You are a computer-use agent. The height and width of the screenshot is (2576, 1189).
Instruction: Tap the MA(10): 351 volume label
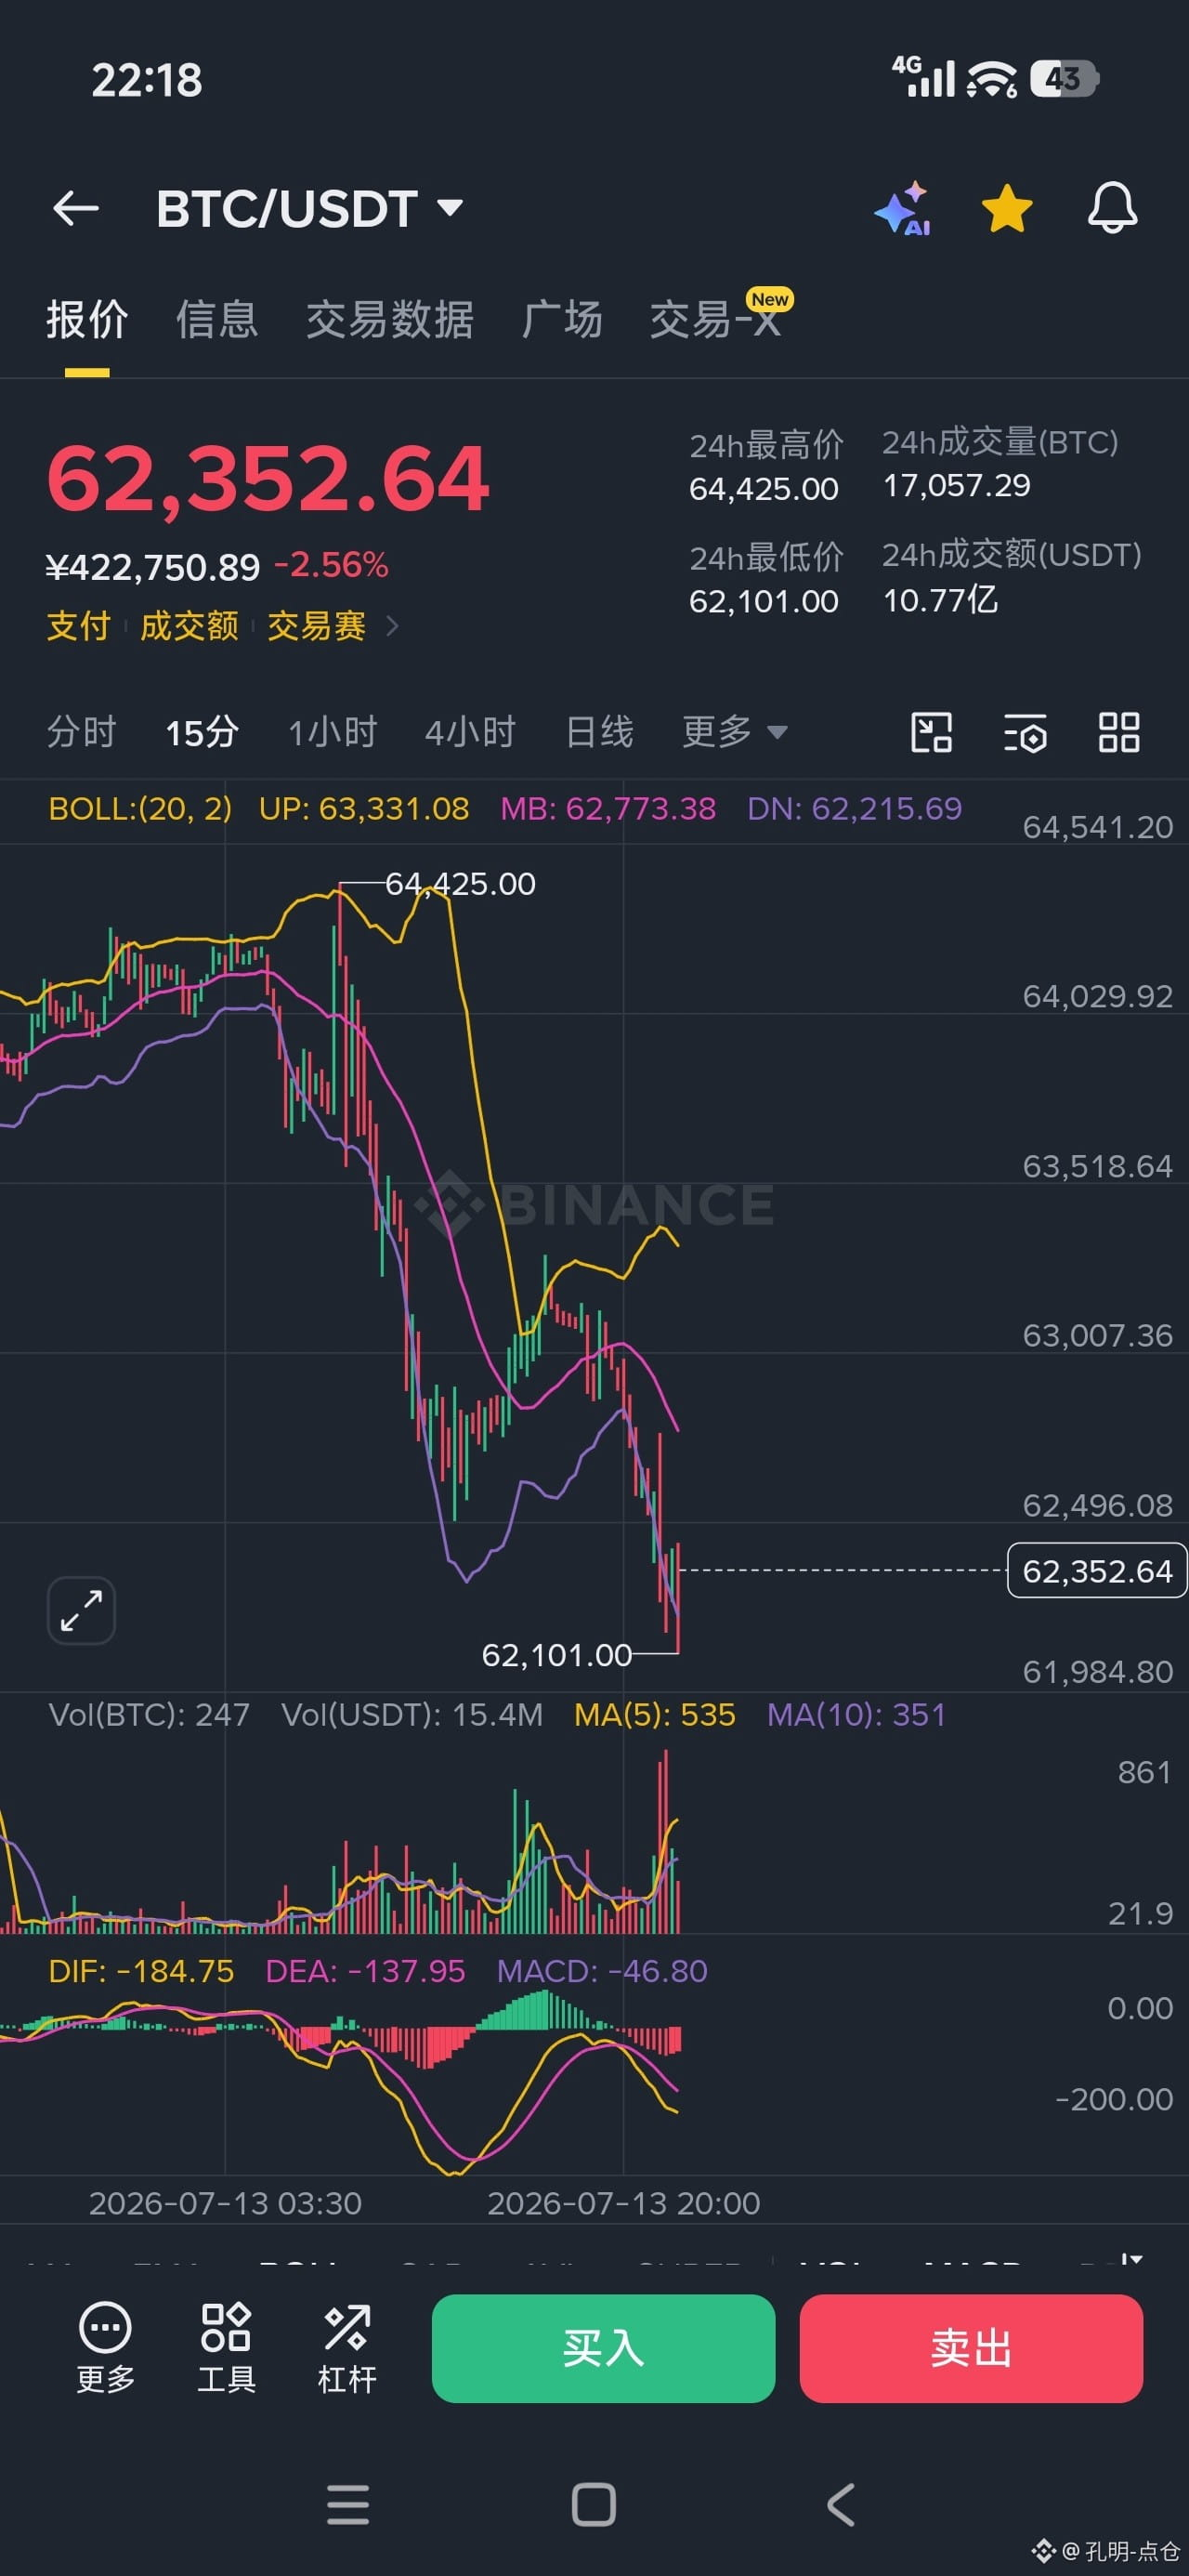(x=856, y=1714)
